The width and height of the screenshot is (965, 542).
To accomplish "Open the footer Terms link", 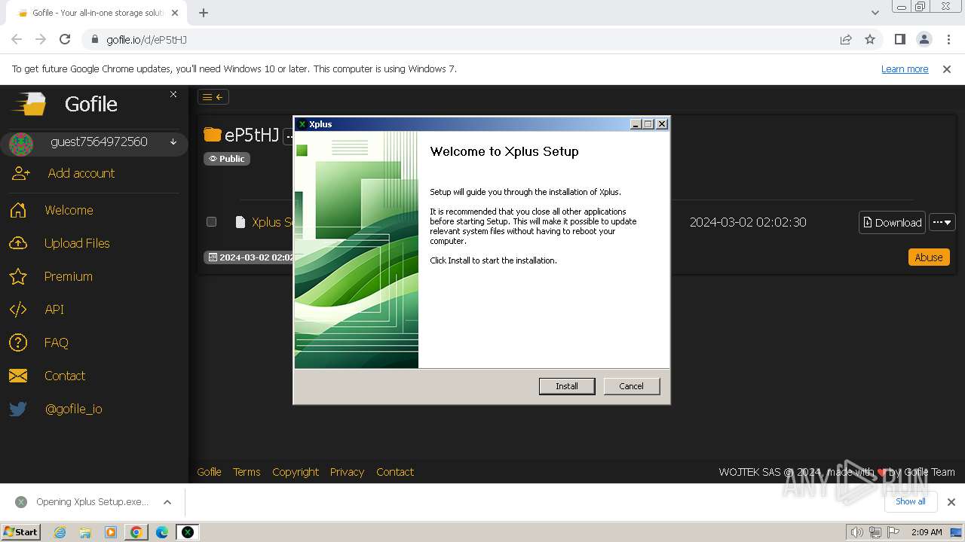I will click(x=247, y=472).
